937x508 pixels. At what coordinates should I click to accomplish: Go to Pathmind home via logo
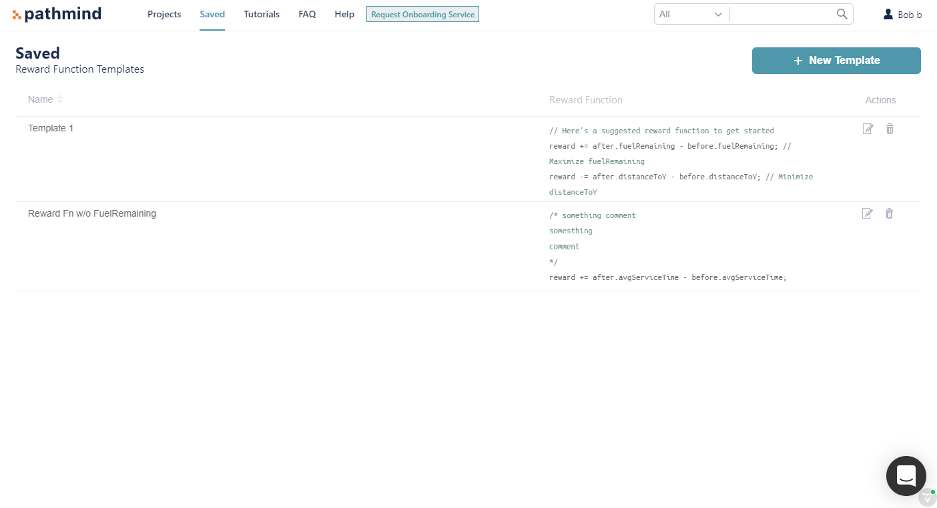[x=57, y=14]
